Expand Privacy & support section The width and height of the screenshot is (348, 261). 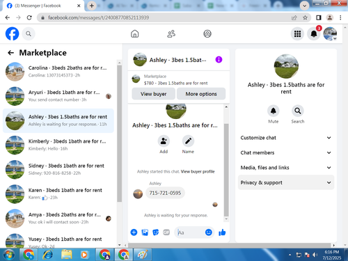click(286, 182)
